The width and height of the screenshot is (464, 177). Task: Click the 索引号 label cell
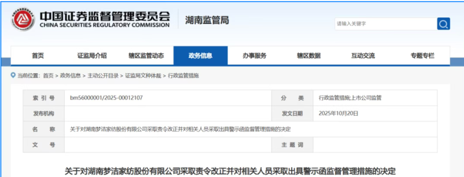tap(43, 98)
